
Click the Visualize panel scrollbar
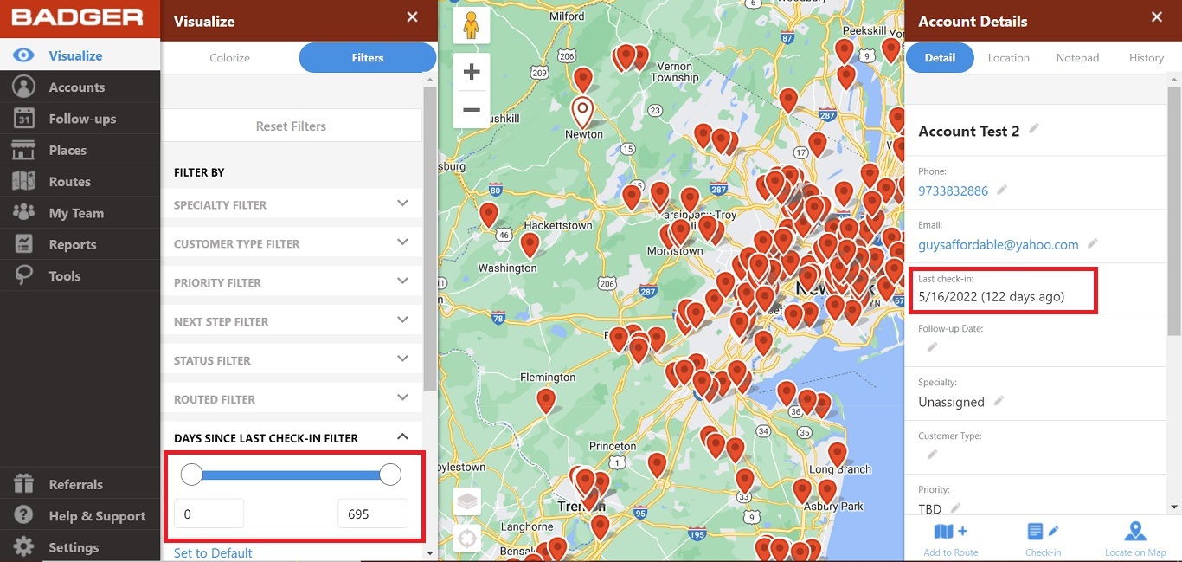(x=430, y=238)
